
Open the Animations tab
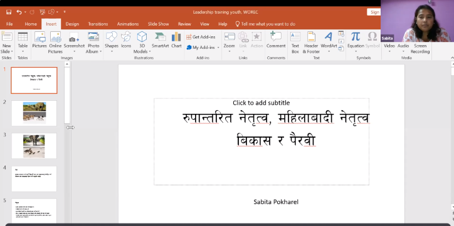tap(128, 24)
